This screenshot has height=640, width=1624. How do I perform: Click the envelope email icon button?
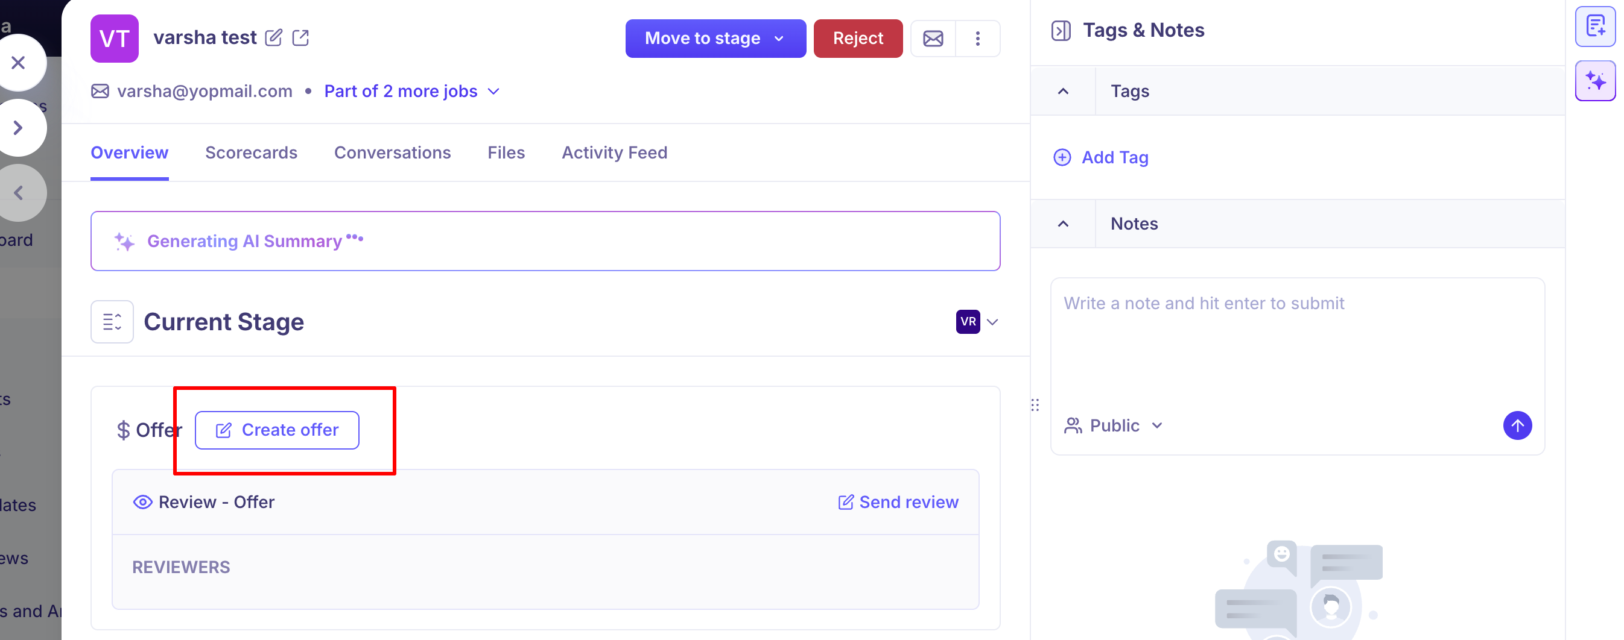pos(933,39)
